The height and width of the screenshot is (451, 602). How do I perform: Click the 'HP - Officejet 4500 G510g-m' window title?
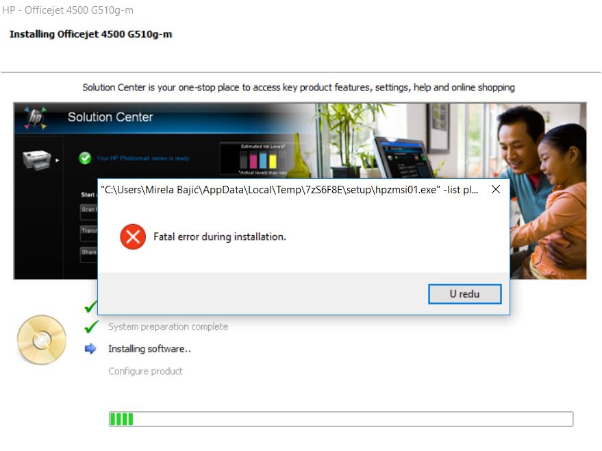[x=68, y=10]
